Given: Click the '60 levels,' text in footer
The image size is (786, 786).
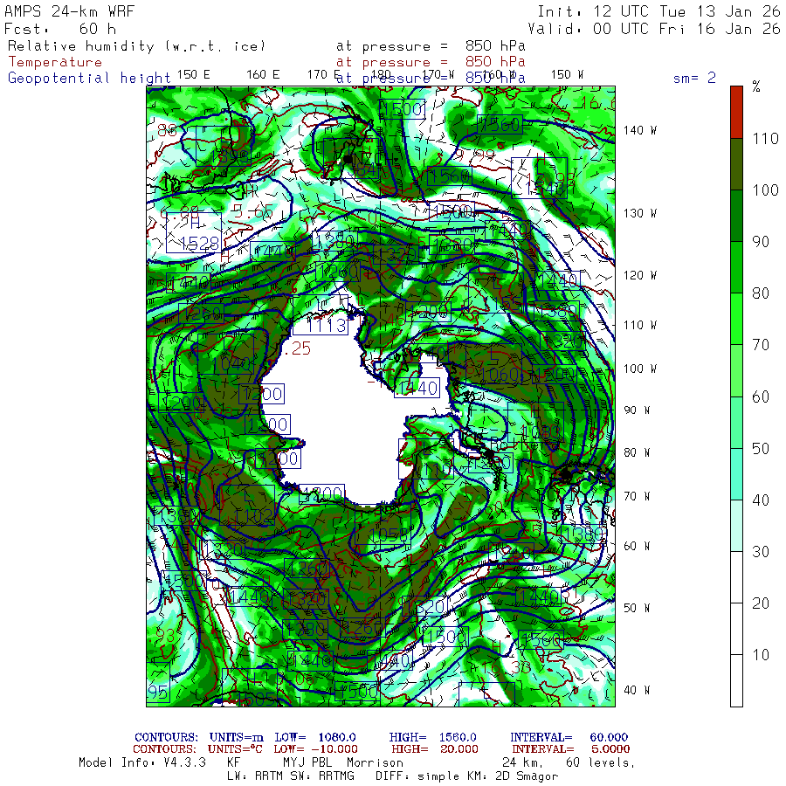Looking at the screenshot, I should point(601,763).
